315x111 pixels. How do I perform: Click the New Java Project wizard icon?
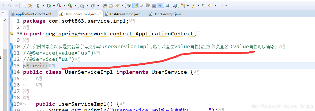(x=82, y=6)
